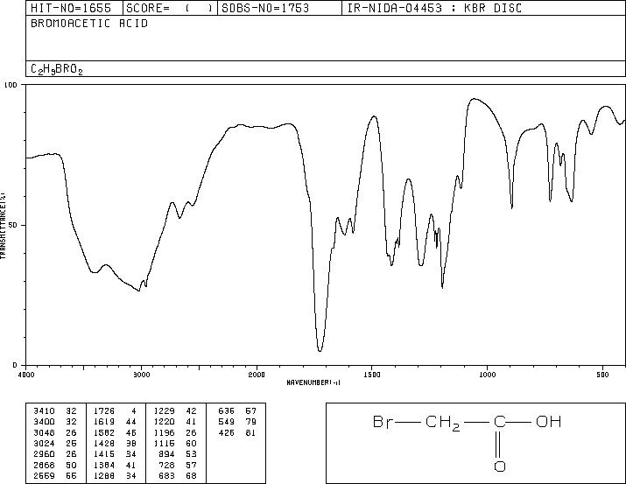Screen dimensions: 626x484
Task: Select peak table entry 683
Action: 166,475
